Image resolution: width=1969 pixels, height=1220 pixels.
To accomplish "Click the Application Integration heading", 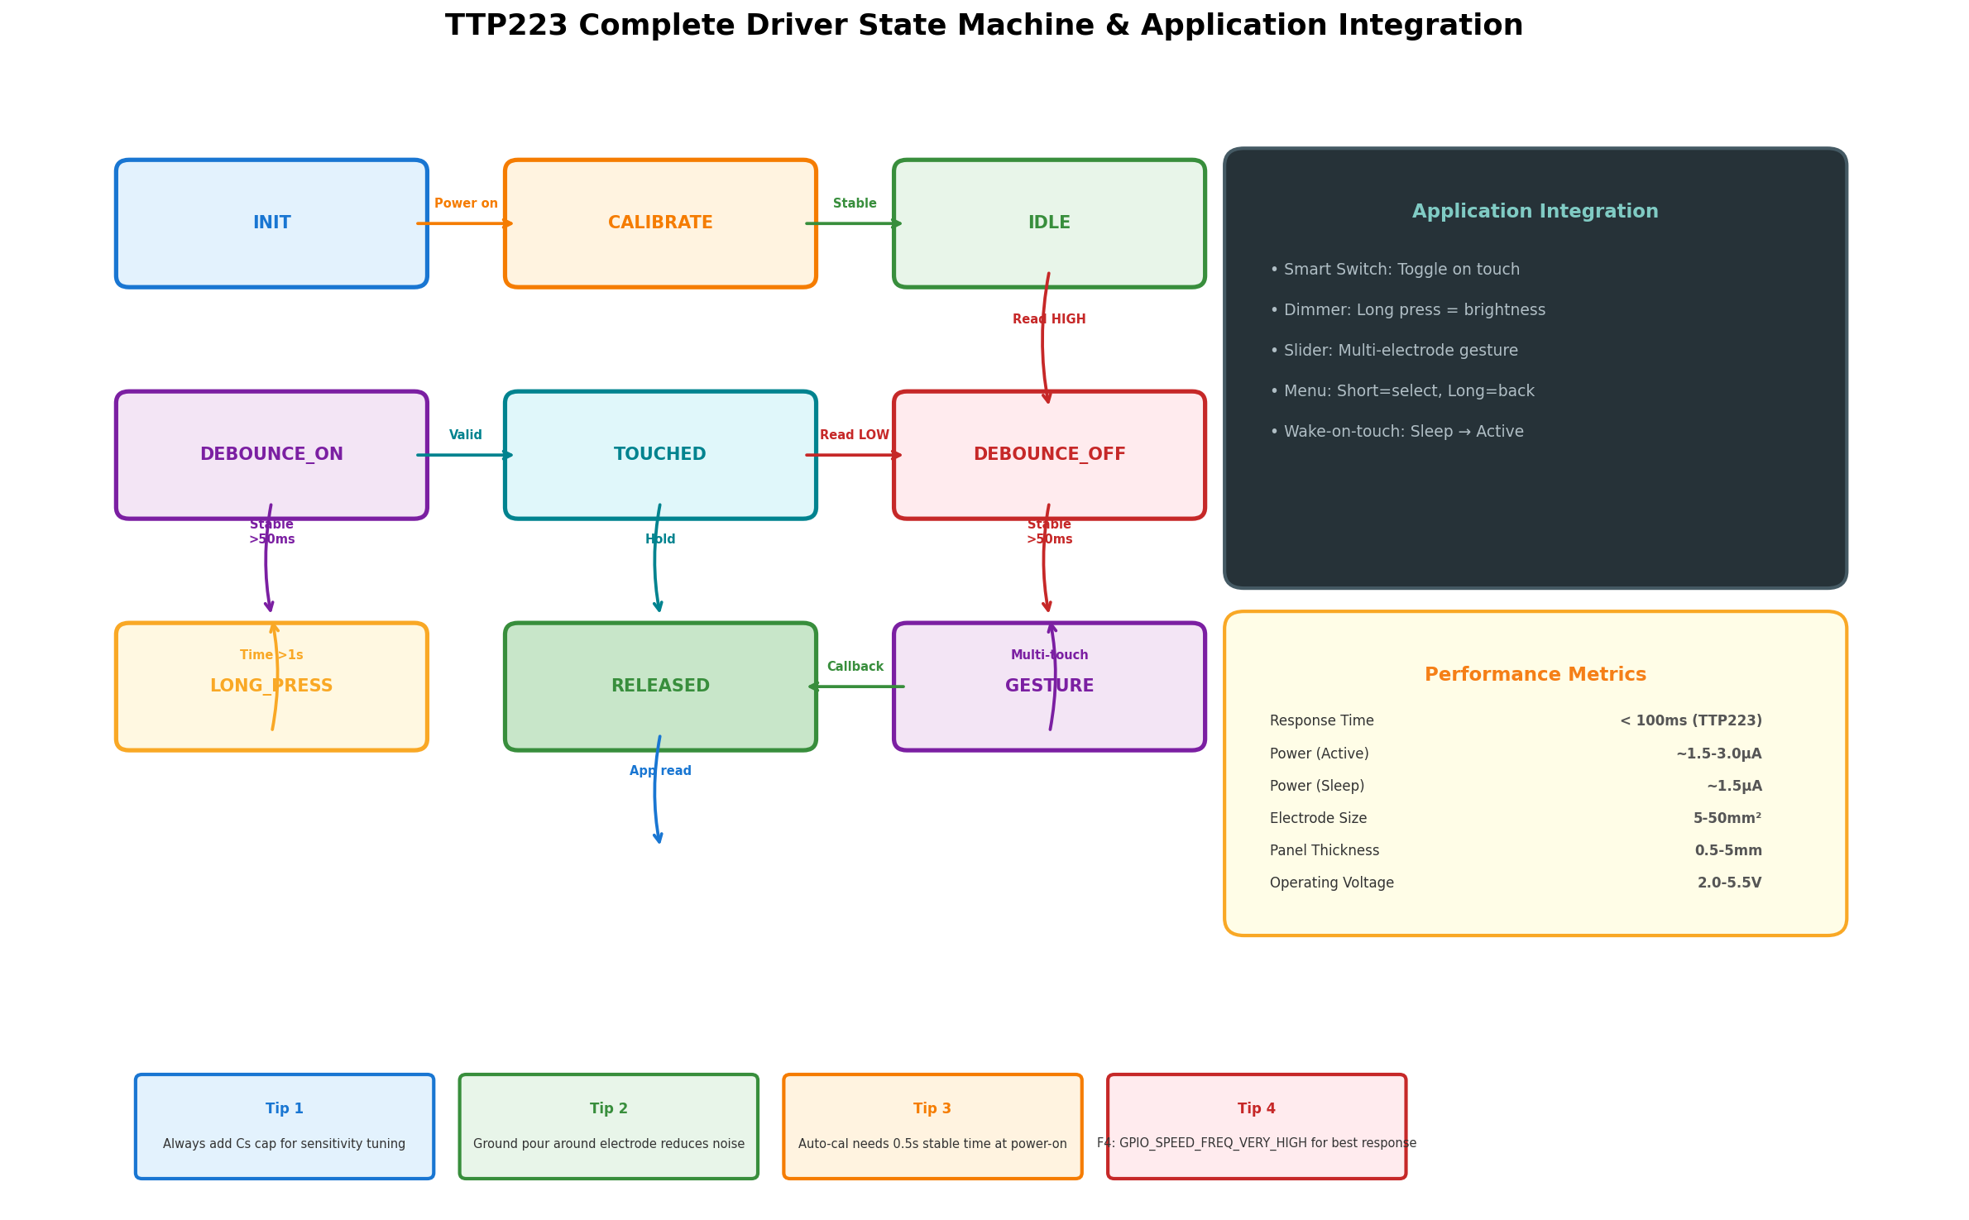I will pyautogui.click(x=1535, y=212).
